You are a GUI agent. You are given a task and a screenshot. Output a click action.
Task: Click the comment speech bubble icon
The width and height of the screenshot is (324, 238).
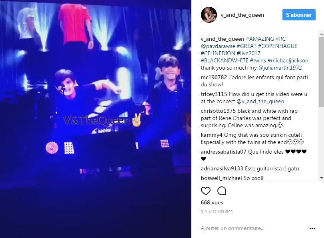point(222,191)
